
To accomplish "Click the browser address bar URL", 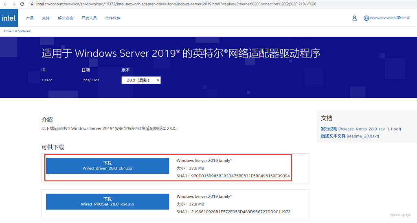I will [x=176, y=4].
